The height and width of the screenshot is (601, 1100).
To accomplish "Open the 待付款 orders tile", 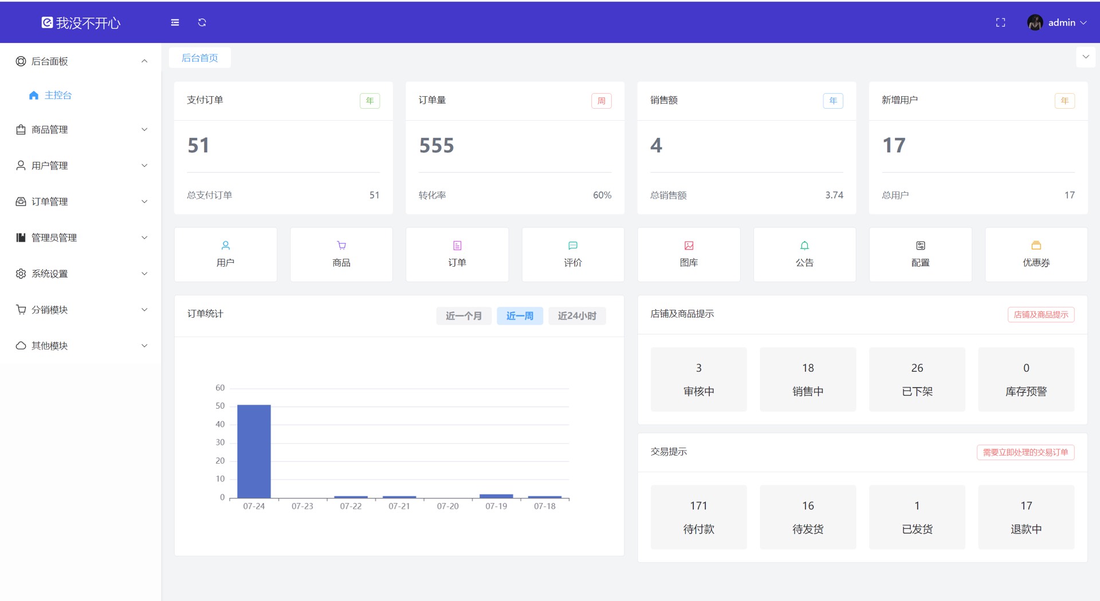I will pos(699,517).
